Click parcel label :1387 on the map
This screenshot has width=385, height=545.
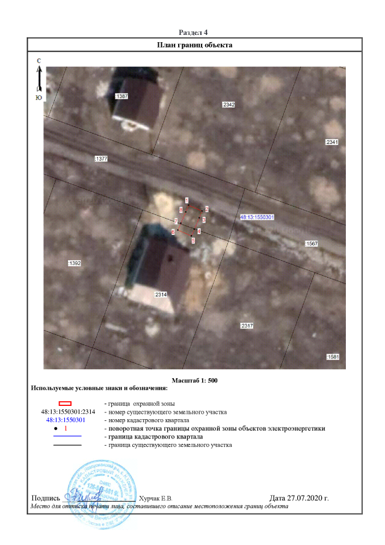click(x=122, y=96)
